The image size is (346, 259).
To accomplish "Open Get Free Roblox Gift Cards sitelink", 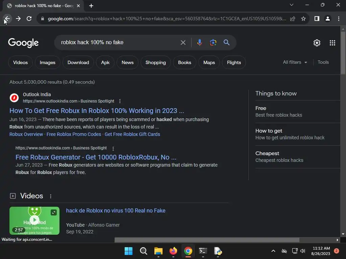I will point(132,134).
